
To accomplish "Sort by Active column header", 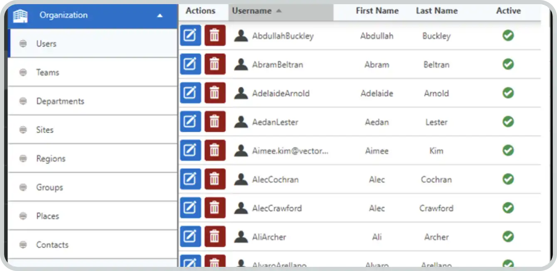I will [508, 11].
